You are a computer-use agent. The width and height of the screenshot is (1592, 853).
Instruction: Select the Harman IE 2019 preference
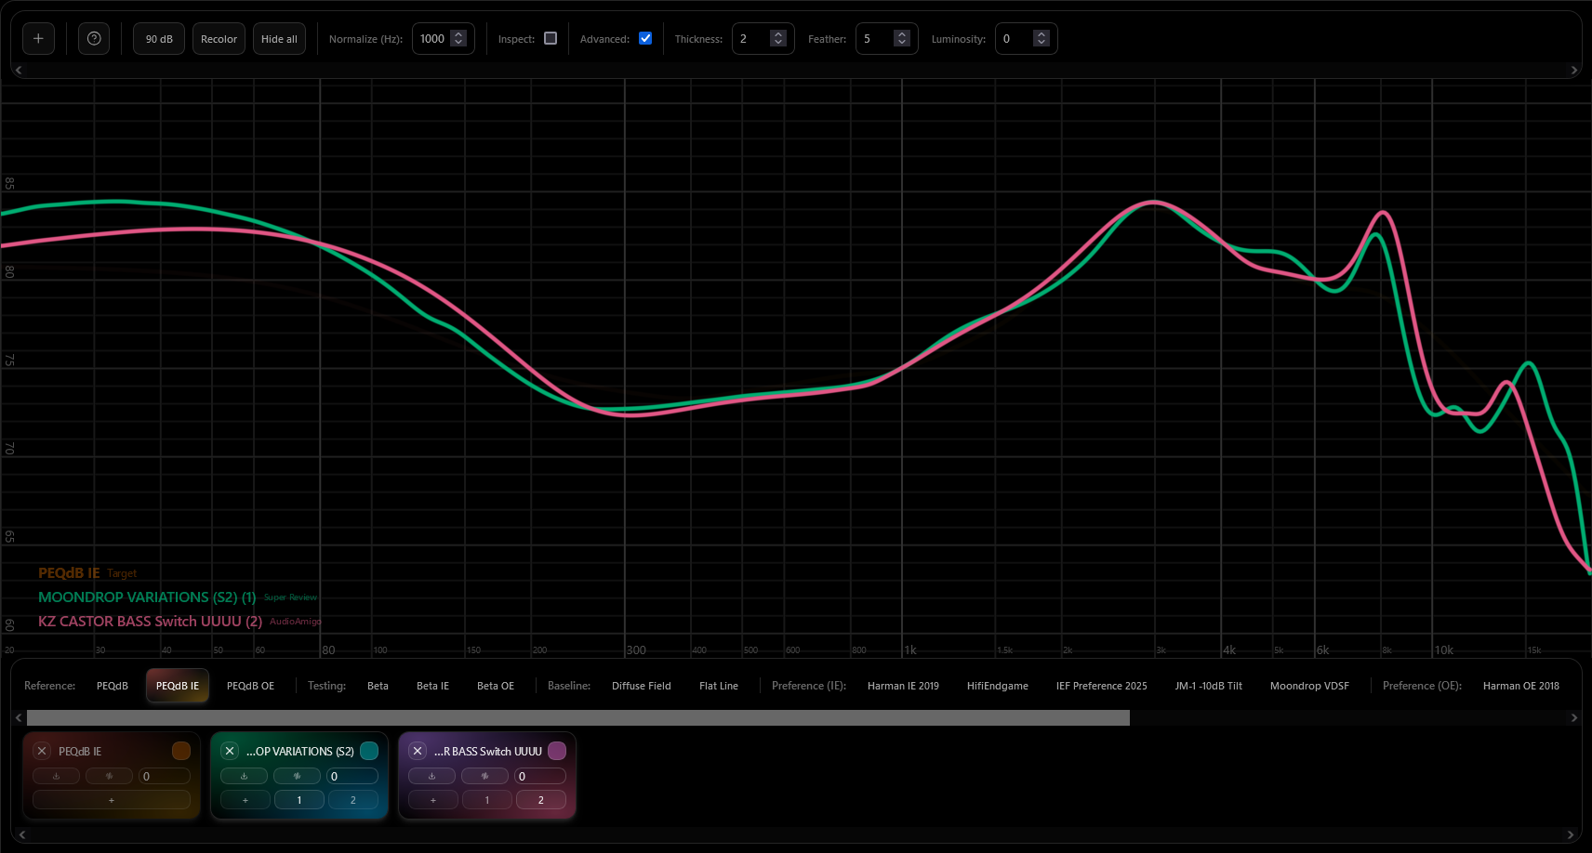point(903,686)
